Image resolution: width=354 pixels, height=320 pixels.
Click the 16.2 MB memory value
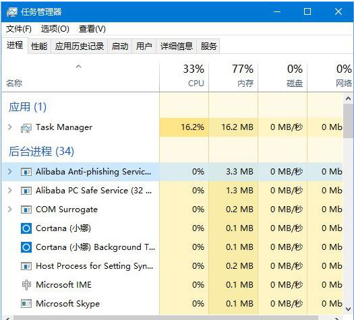click(237, 127)
